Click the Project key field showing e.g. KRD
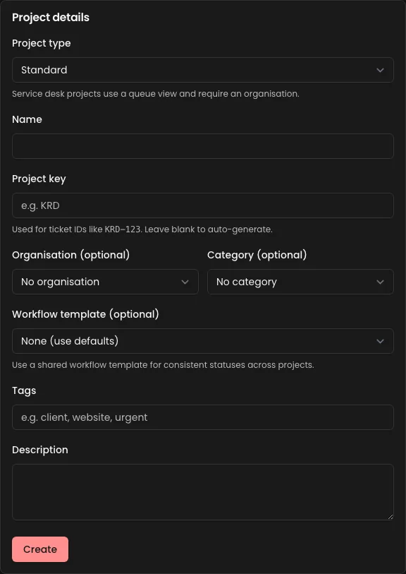Image resolution: width=406 pixels, height=574 pixels. coord(203,205)
